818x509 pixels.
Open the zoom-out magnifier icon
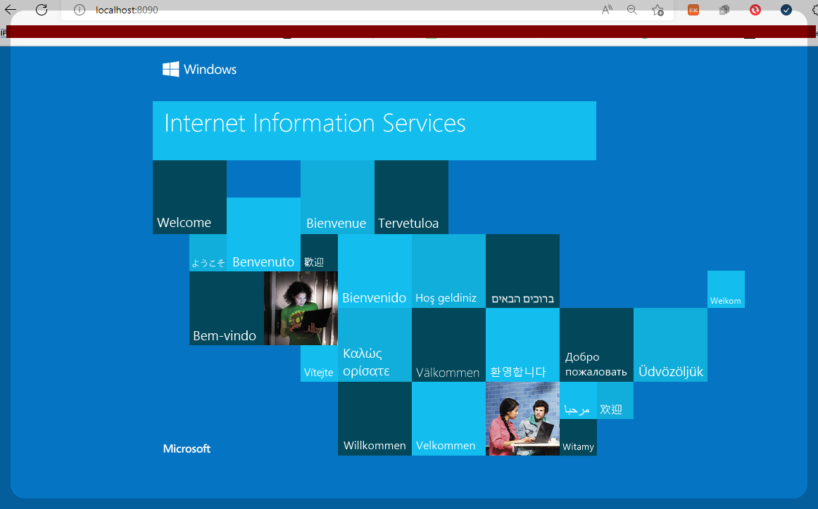pyautogui.click(x=631, y=10)
